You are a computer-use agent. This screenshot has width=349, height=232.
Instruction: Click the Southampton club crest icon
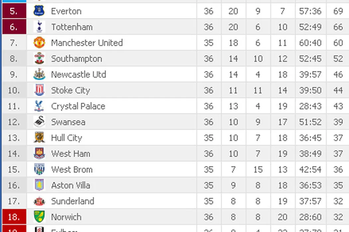[39, 59]
